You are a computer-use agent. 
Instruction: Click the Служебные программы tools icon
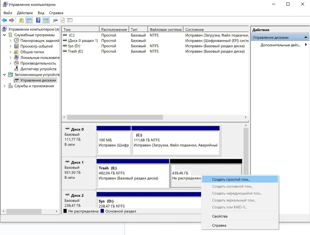click(10, 35)
